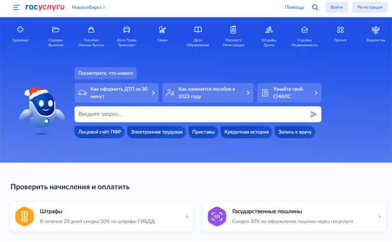The width and height of the screenshot is (392, 242).
Task: Open the Штрафы Долги gavel icon
Action: point(269,30)
